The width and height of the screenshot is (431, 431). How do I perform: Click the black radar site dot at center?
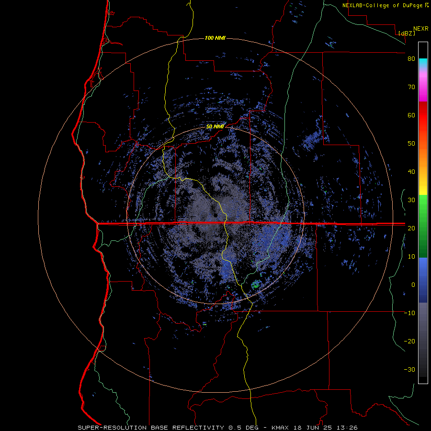point(215,215)
